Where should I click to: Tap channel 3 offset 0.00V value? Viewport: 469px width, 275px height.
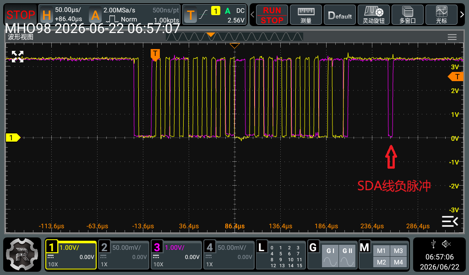(x=192, y=257)
